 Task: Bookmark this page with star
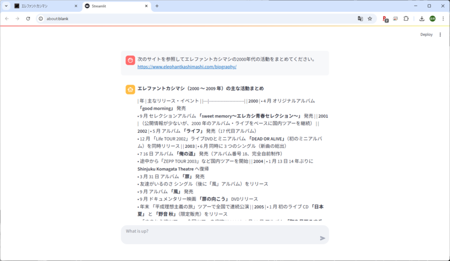click(x=370, y=19)
